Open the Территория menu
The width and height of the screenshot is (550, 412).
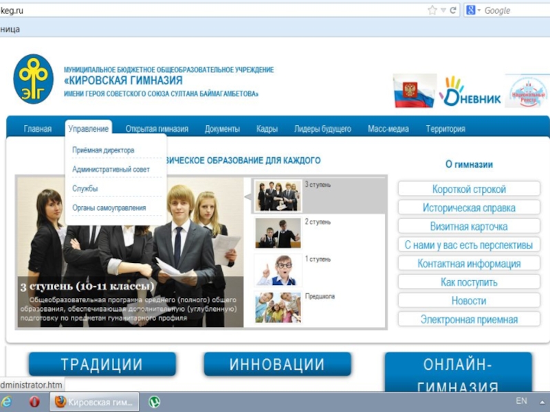click(x=445, y=129)
